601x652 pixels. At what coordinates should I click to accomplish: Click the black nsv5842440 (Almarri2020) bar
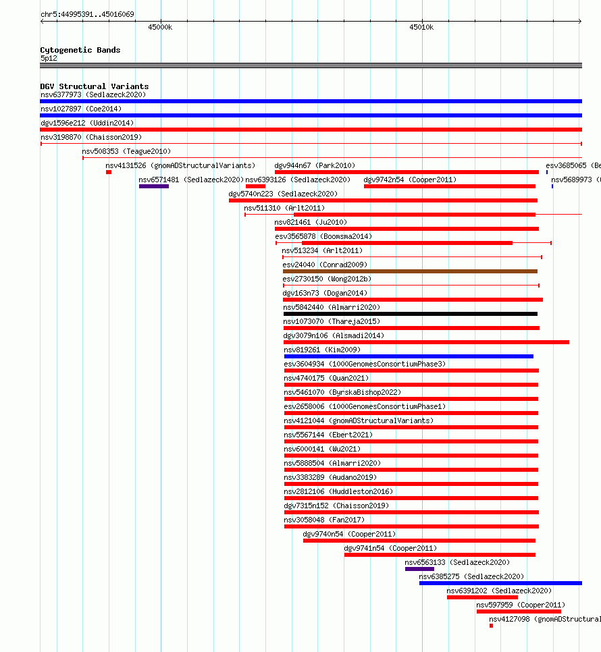[411, 314]
